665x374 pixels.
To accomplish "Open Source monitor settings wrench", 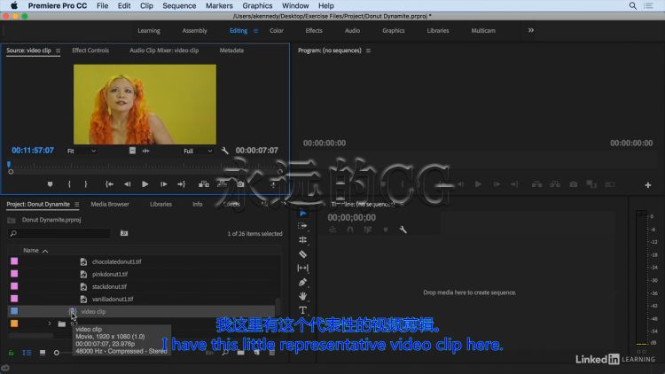I will pos(225,151).
